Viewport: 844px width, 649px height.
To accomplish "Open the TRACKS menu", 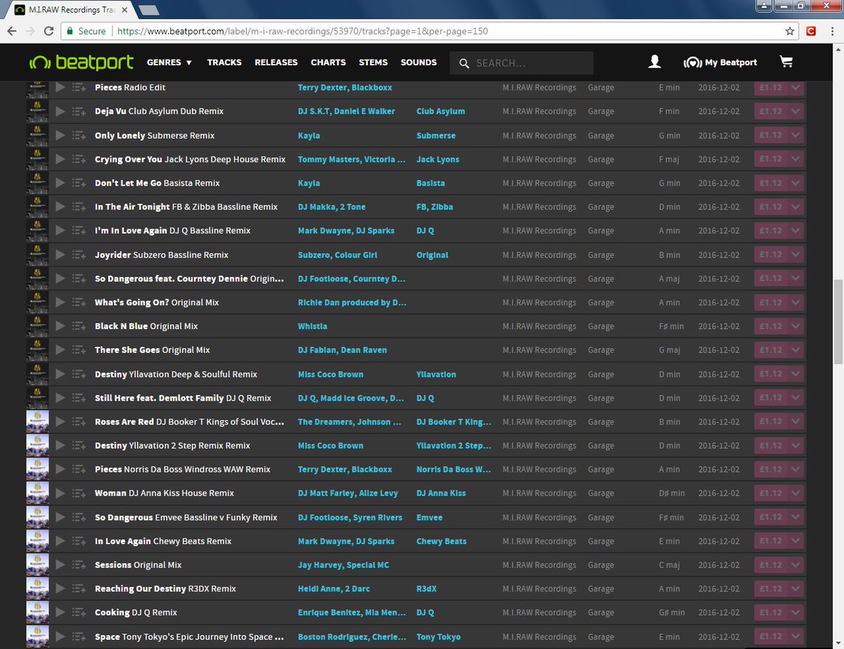I will [224, 62].
